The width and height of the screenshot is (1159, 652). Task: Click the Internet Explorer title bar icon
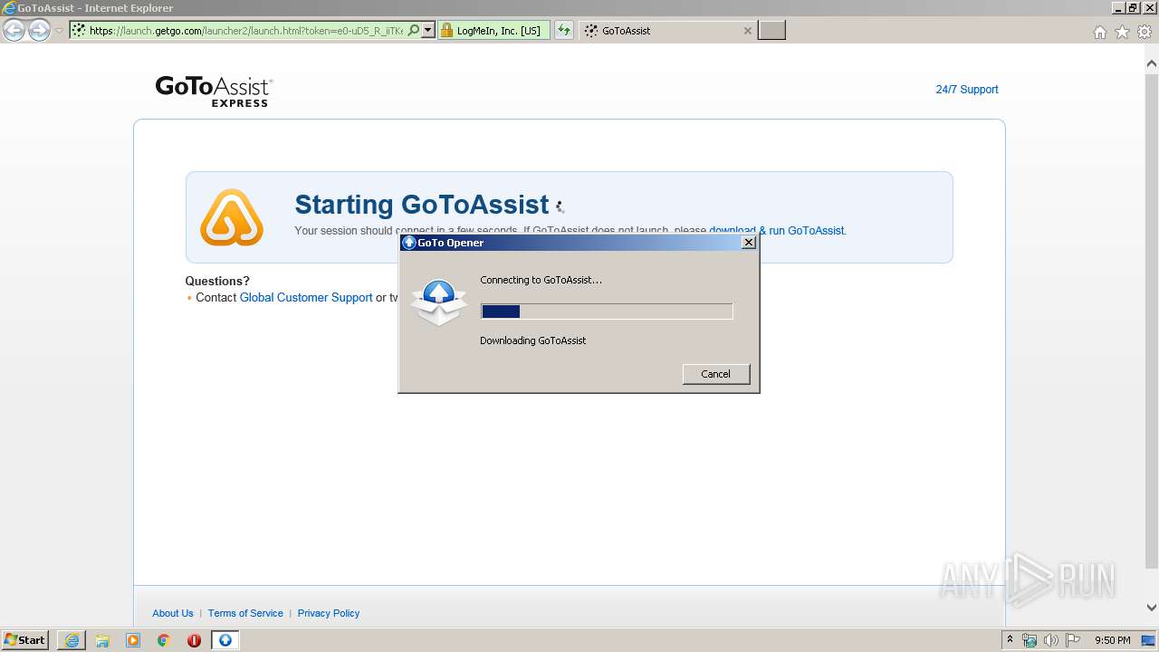[9, 8]
